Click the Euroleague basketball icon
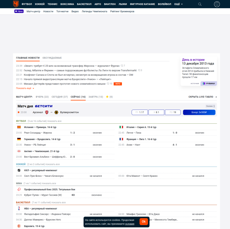Viewport: 230px width, 229px height. 19,226
